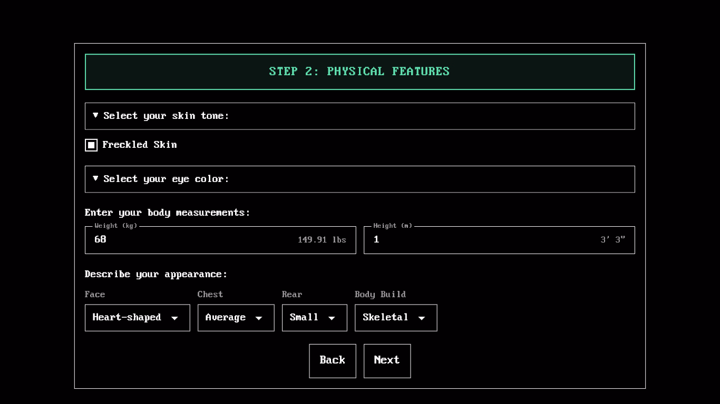Click the caret arrow in Face dropdown
Viewport: 720px width, 404px height.
pyautogui.click(x=174, y=318)
